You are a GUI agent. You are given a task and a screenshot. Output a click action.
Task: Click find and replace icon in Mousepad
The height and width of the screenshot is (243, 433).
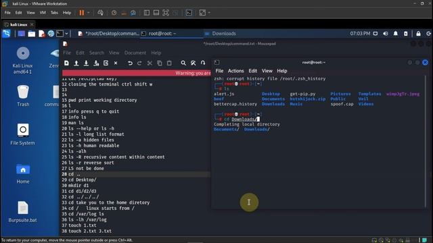tap(193, 63)
